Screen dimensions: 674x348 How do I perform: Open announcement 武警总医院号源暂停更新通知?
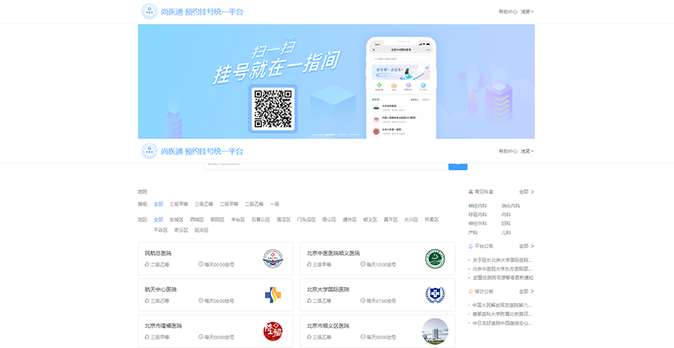(x=503, y=278)
